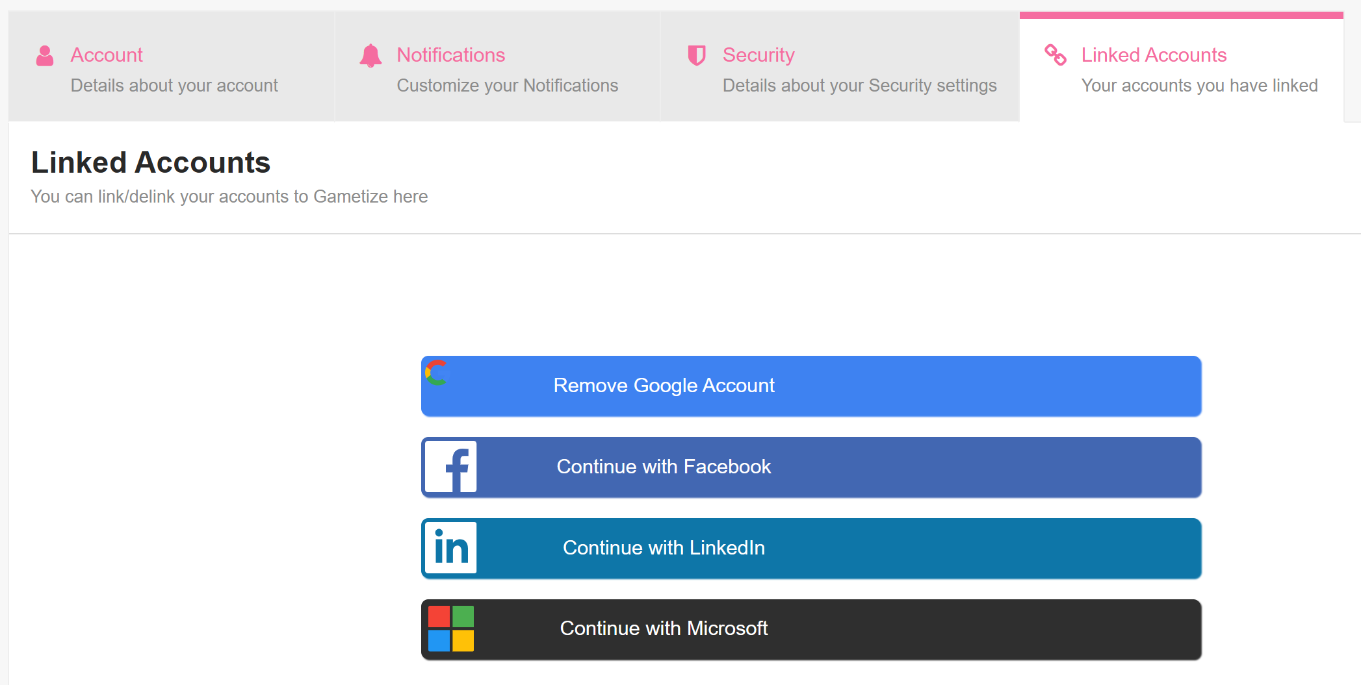Click the Microsoft logo icon
The image size is (1361, 685).
pyautogui.click(x=451, y=629)
